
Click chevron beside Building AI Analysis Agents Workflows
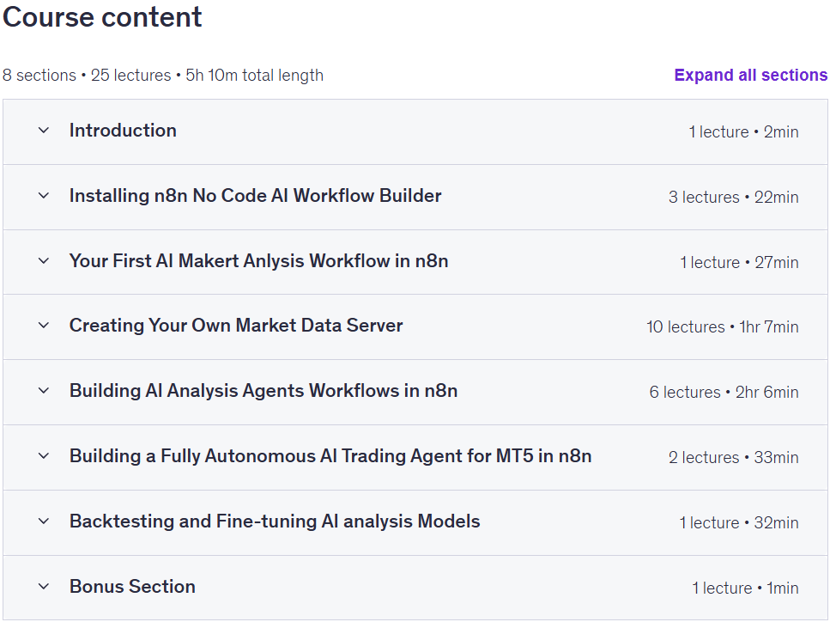[44, 391]
